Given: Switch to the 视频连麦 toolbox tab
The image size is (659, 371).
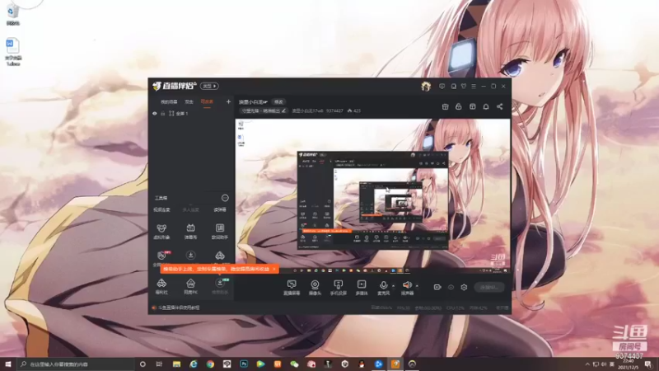Looking at the screenshot, I should coord(161,209).
